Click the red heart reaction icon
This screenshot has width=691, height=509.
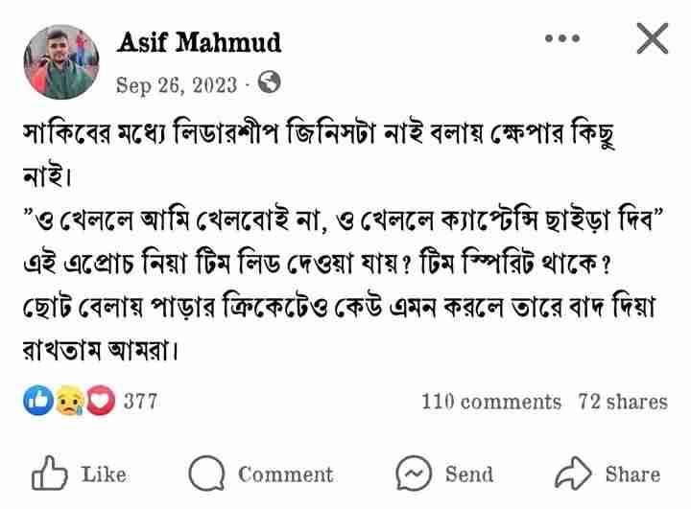[101, 401]
